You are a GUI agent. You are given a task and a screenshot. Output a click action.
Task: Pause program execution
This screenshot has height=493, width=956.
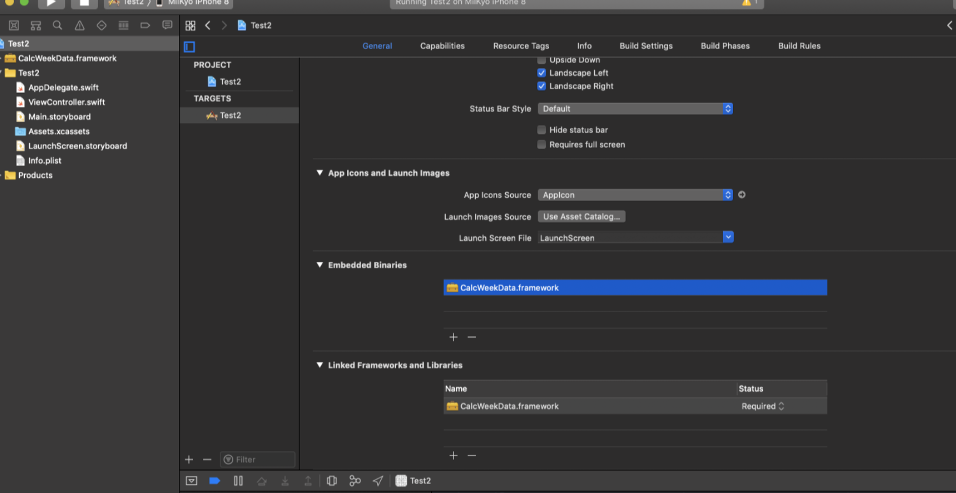[238, 481]
